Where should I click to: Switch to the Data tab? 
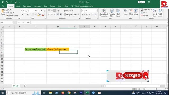click(45, 6)
